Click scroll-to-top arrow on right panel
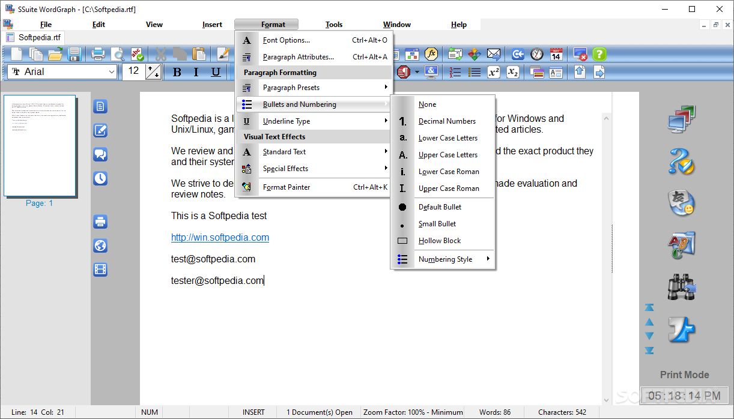Image resolution: width=734 pixels, height=419 pixels. point(649,307)
